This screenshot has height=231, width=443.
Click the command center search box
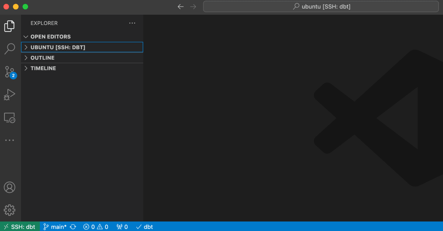(x=322, y=7)
